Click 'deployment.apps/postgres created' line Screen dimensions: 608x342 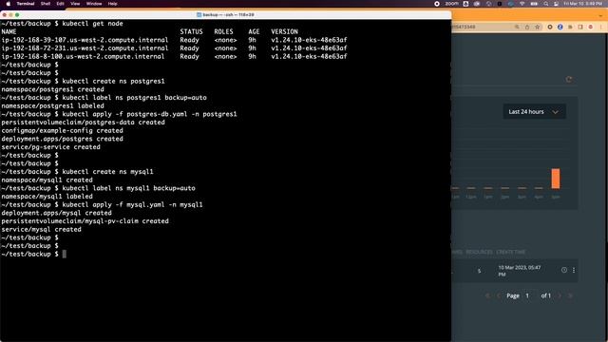pyautogui.click(x=62, y=139)
